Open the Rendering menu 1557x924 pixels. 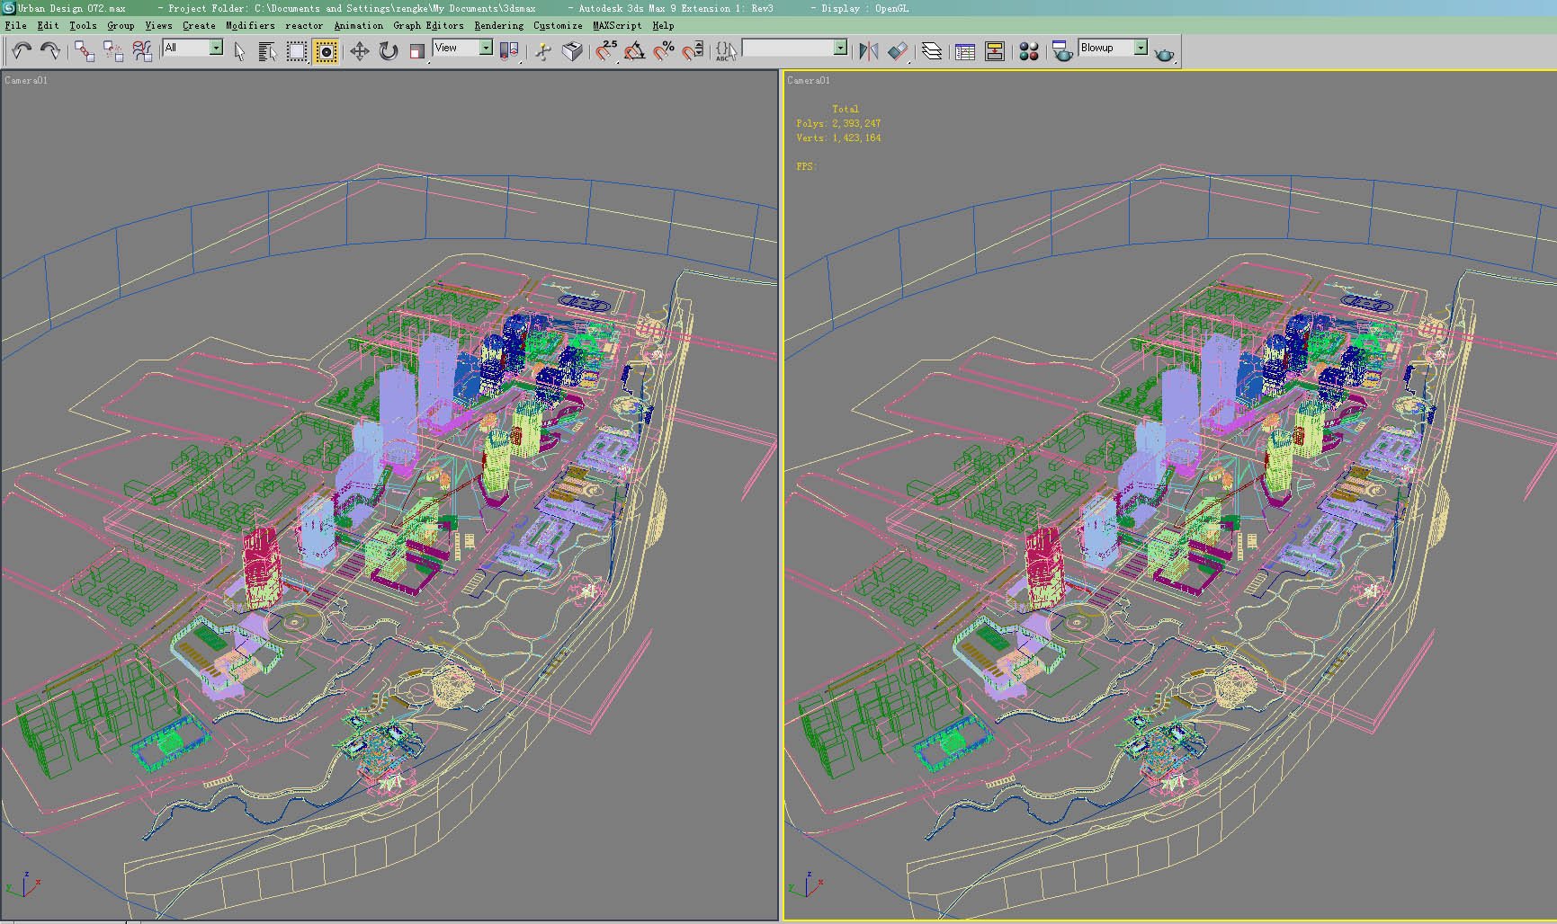[497, 26]
